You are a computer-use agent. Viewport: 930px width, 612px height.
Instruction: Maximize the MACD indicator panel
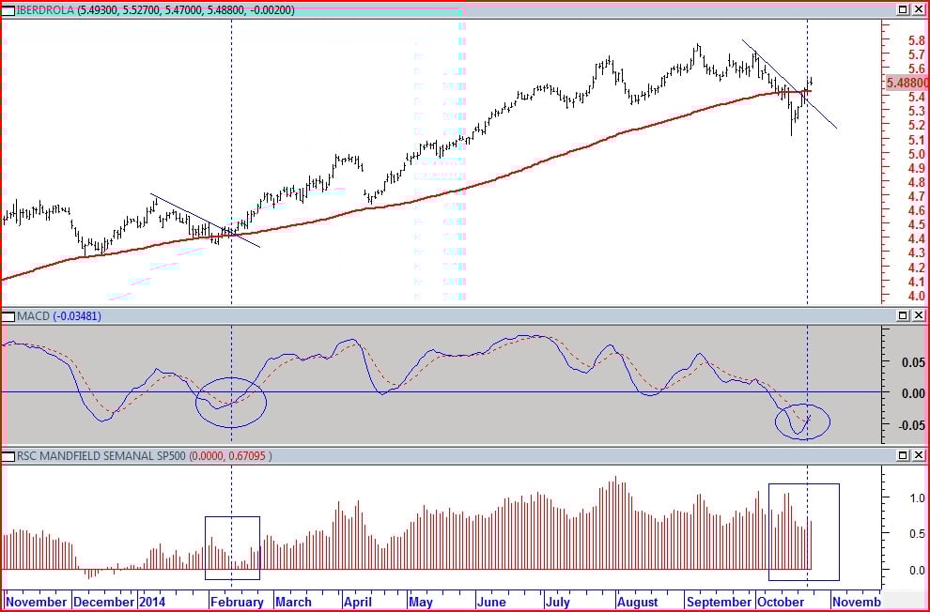[x=903, y=315]
